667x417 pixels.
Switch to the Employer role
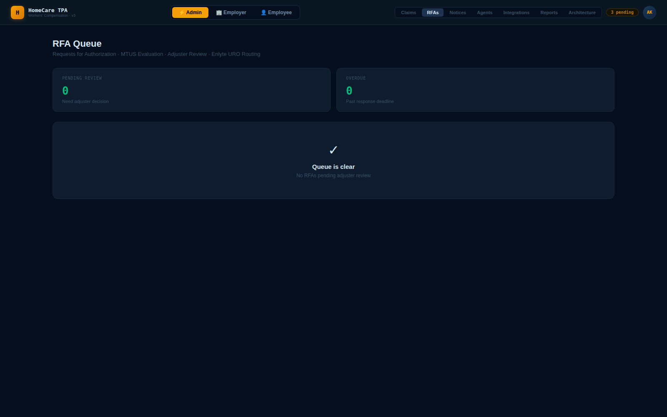[x=231, y=13]
